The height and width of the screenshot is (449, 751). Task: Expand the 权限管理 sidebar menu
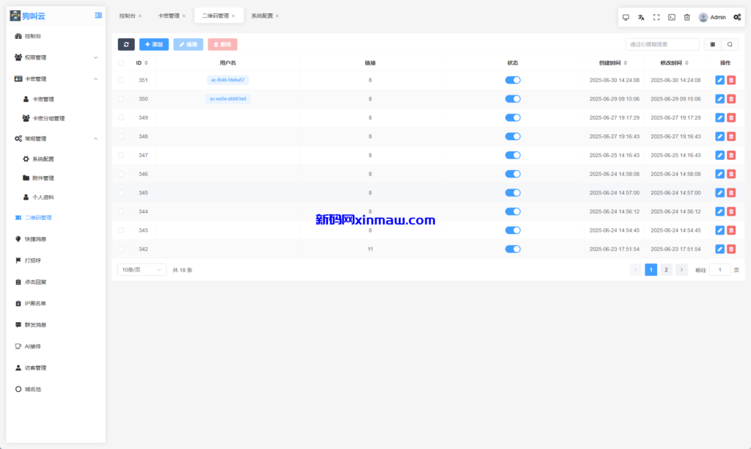pos(55,57)
